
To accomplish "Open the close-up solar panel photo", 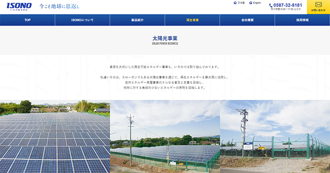I will [55, 136].
